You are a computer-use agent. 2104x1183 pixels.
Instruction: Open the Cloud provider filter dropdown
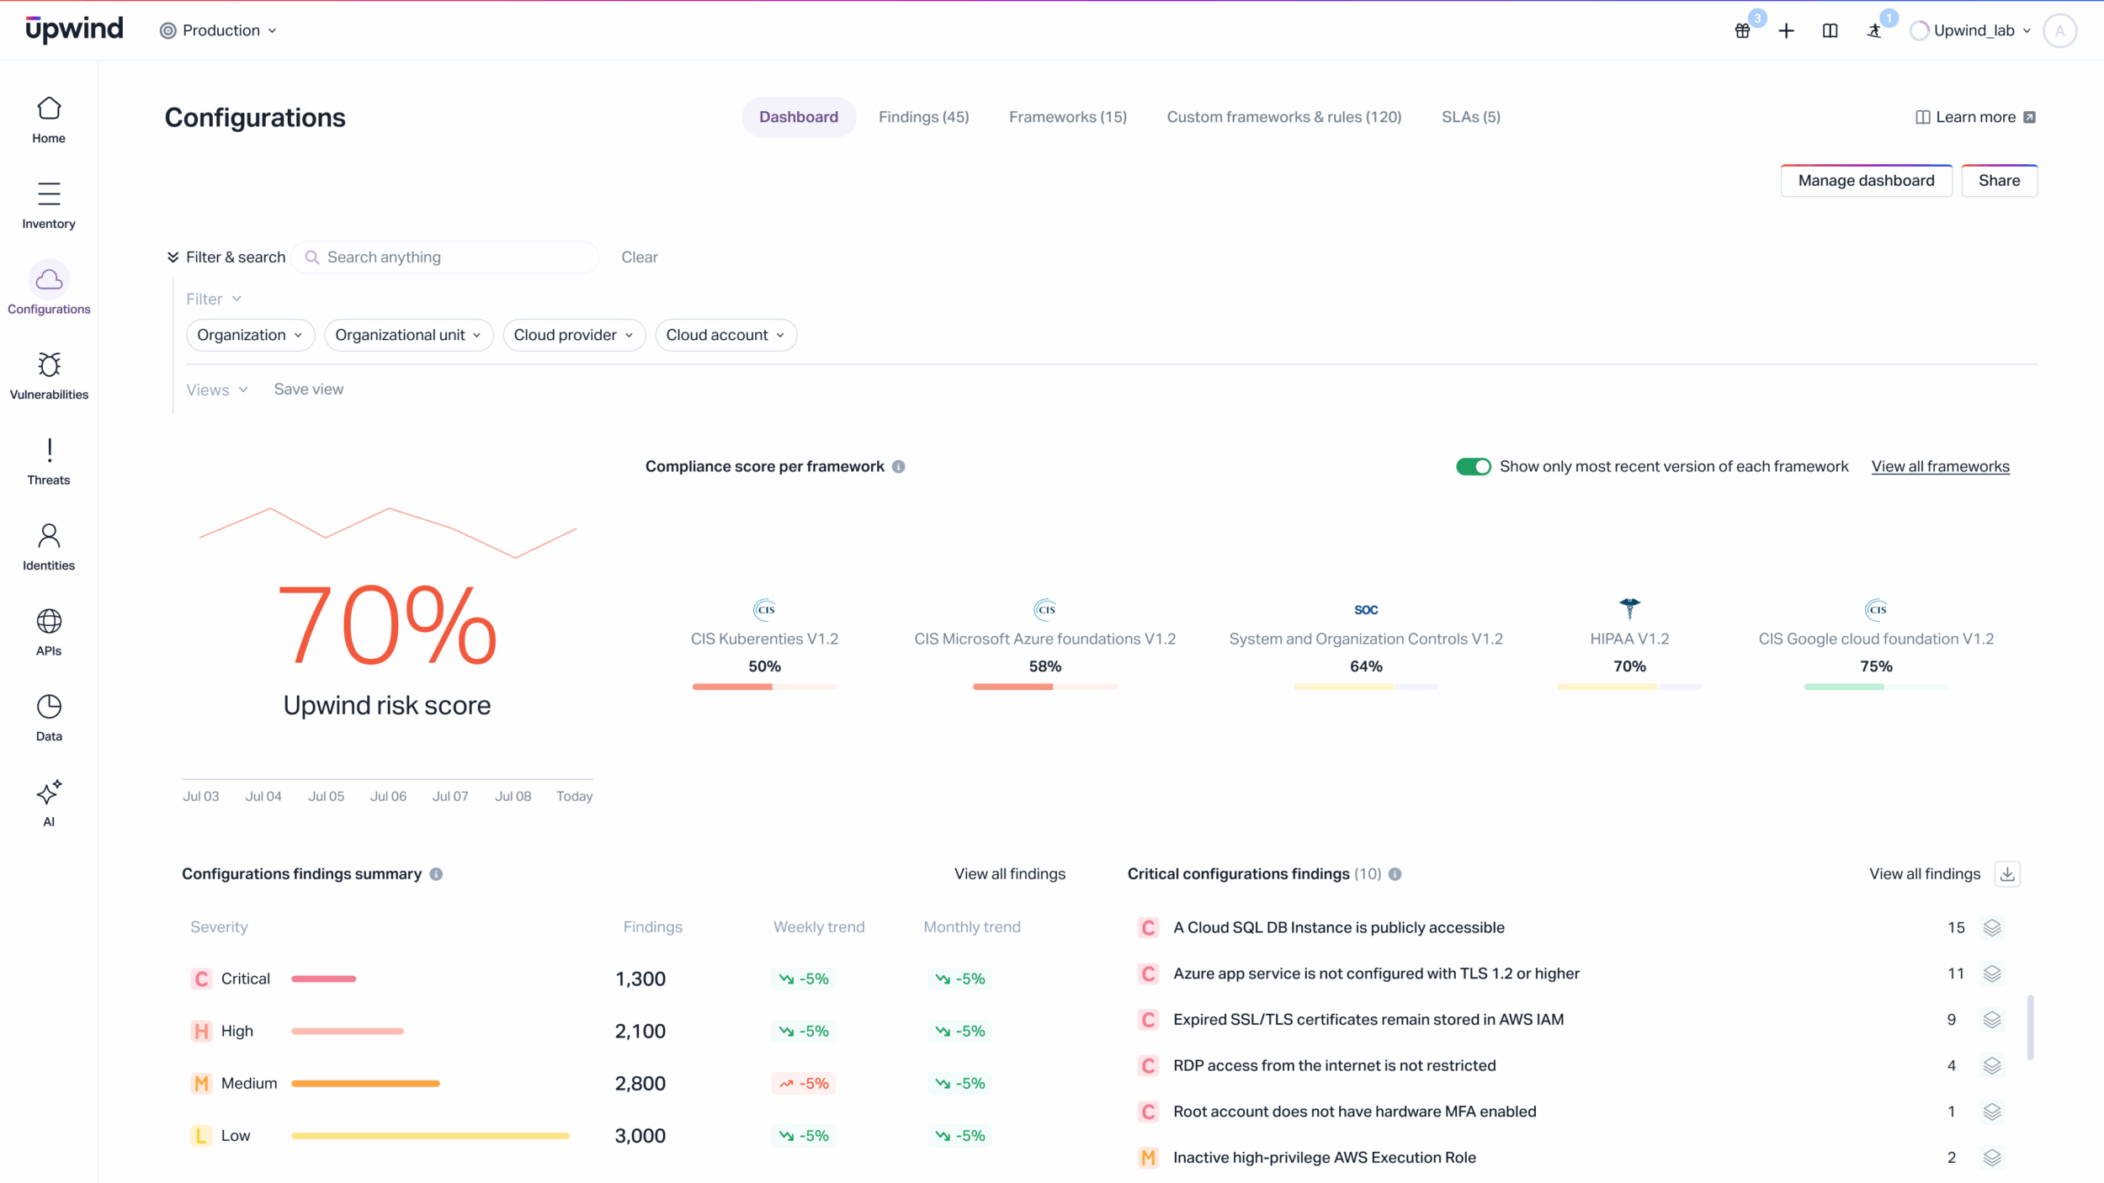(574, 335)
